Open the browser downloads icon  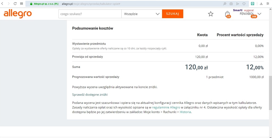pos(261,4)
